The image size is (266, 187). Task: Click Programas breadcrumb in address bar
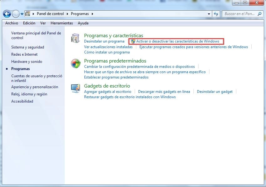click(80, 14)
